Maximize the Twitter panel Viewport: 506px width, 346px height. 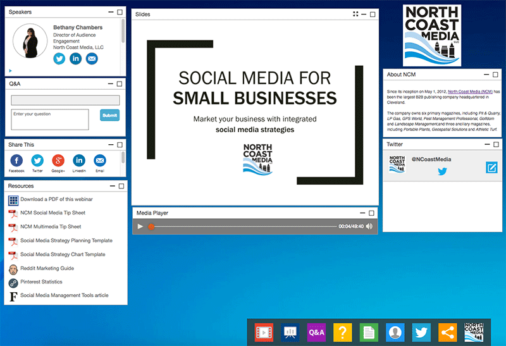pos(497,144)
